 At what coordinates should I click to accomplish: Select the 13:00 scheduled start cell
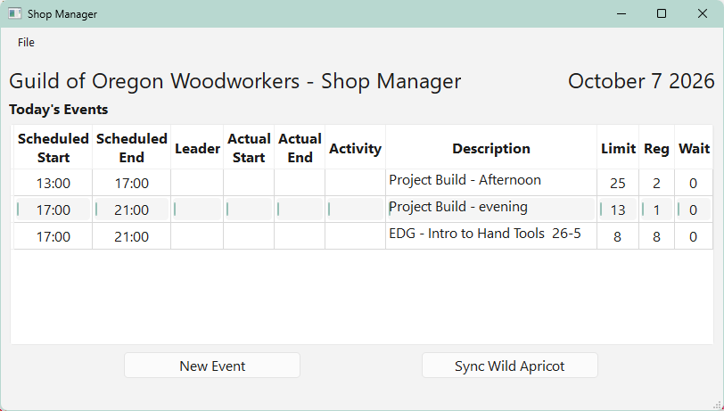(53, 184)
